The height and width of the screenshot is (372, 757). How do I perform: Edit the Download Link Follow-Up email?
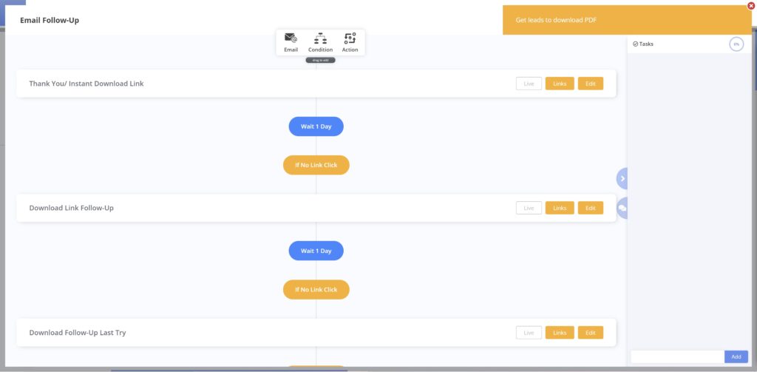[591, 208]
